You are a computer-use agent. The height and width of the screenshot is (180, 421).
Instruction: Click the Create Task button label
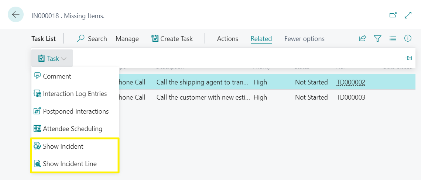177,39
